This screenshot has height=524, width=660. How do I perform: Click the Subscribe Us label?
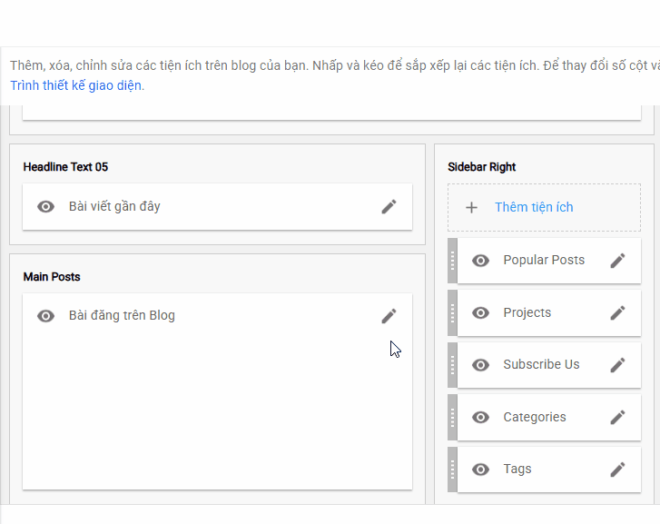click(x=541, y=364)
